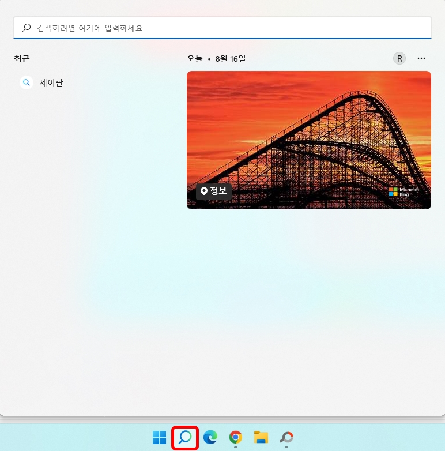This screenshot has height=451, width=445.
Task: Click the taskbar Search icon
Action: click(x=185, y=438)
